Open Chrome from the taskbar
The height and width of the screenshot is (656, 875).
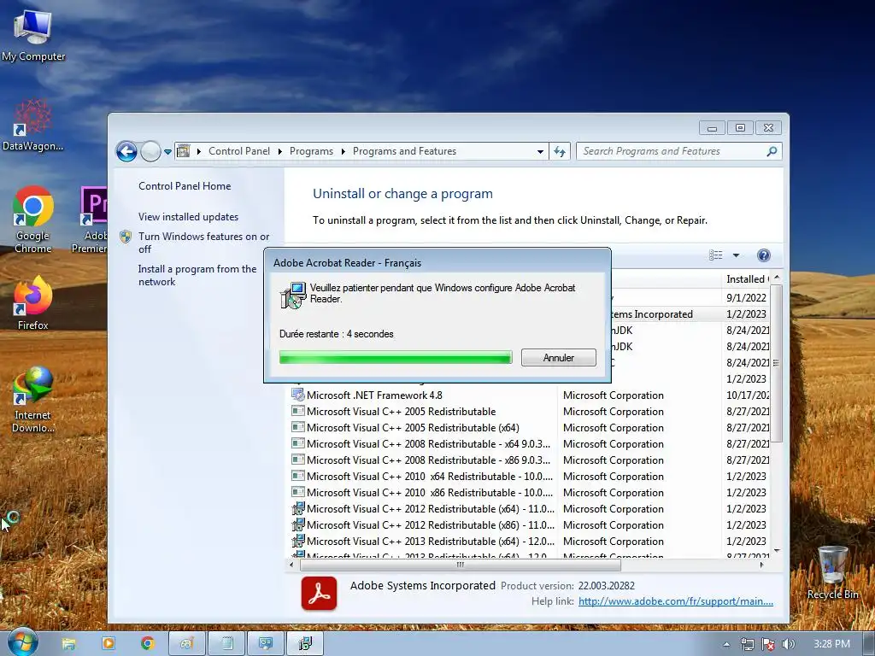click(148, 644)
